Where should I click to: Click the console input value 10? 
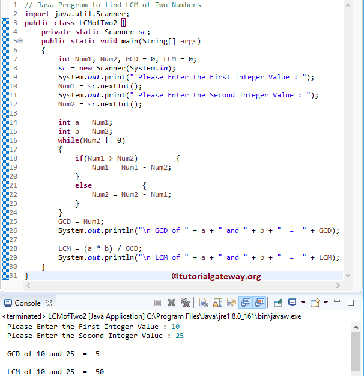coord(175,327)
